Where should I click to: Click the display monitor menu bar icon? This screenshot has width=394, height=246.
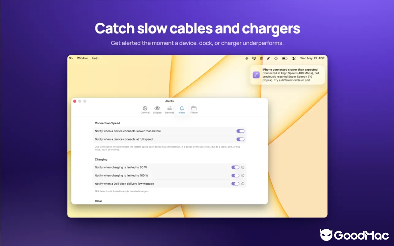[254, 58]
